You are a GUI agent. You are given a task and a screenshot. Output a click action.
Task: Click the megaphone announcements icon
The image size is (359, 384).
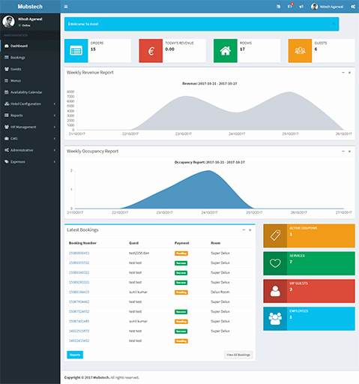click(301, 7)
